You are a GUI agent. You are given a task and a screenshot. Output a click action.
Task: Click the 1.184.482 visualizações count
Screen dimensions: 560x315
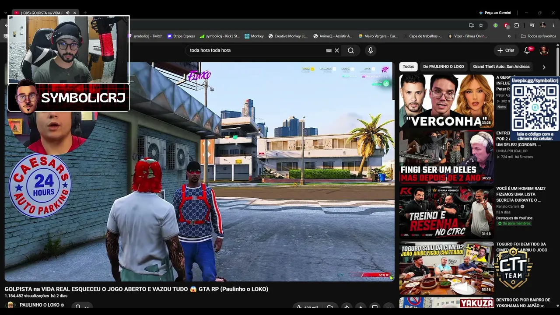tap(27, 296)
